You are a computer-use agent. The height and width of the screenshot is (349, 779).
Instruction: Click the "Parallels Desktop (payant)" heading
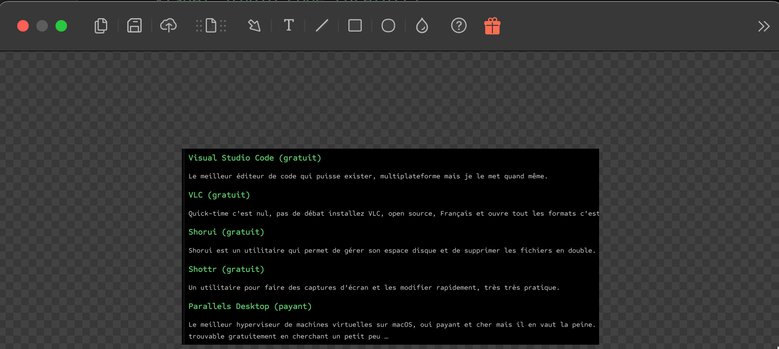250,306
